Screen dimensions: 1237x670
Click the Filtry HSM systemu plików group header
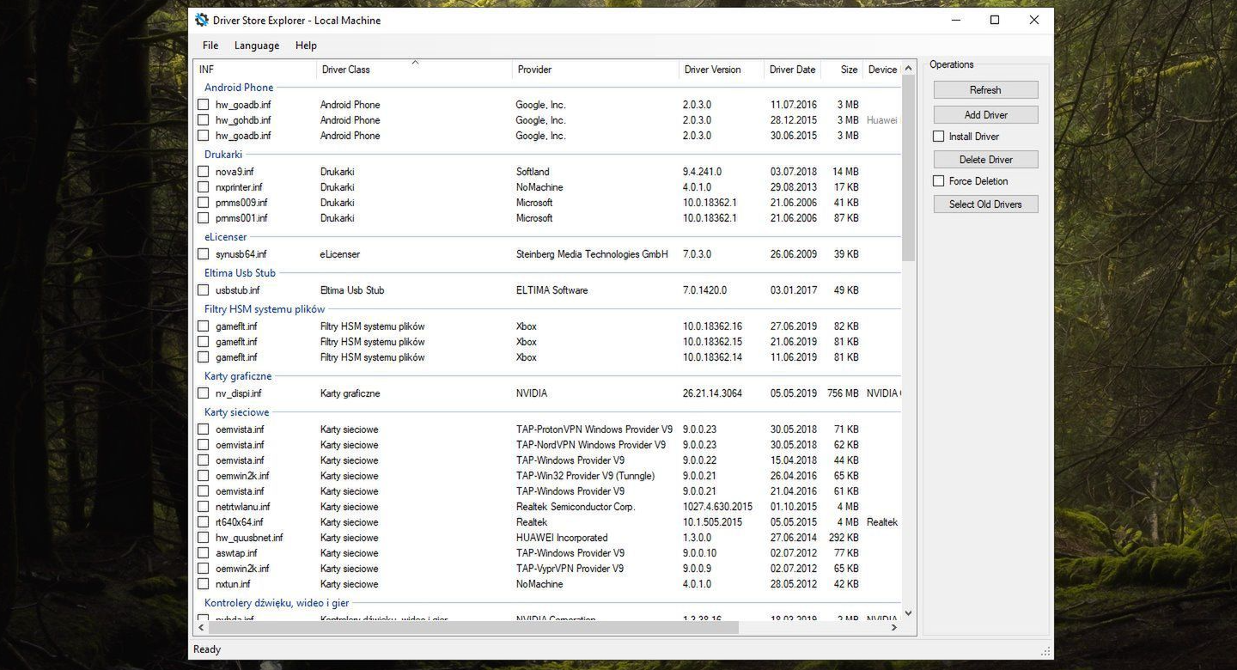(265, 309)
